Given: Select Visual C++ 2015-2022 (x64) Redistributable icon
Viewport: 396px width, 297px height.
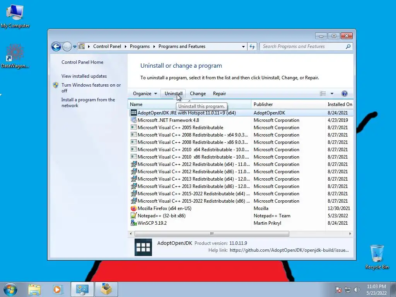Looking at the screenshot, I should [133, 194].
